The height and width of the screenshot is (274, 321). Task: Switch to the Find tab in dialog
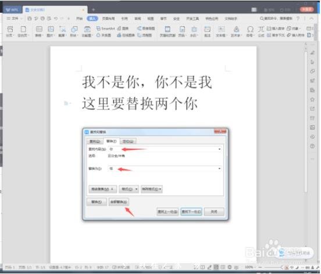point(95,141)
